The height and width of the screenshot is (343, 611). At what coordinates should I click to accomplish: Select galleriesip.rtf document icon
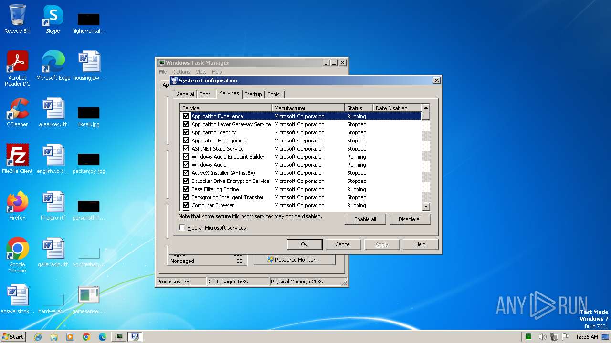[x=53, y=252]
